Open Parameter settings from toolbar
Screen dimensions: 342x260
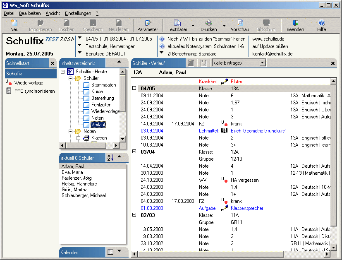[x=148, y=23]
